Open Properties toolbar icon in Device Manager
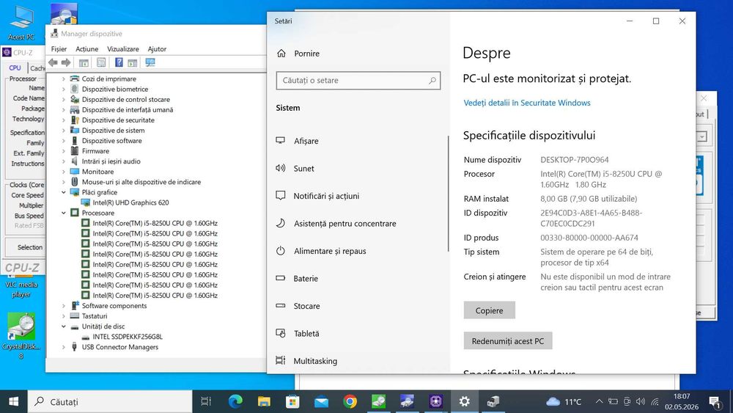The height and width of the screenshot is (413, 733). tap(101, 62)
